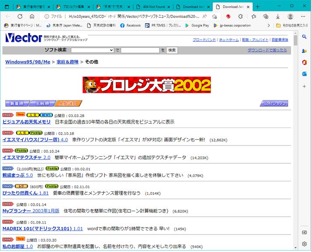
Task: Open the ビジュアルお天気メモリ link
Action: click(x=27, y=122)
